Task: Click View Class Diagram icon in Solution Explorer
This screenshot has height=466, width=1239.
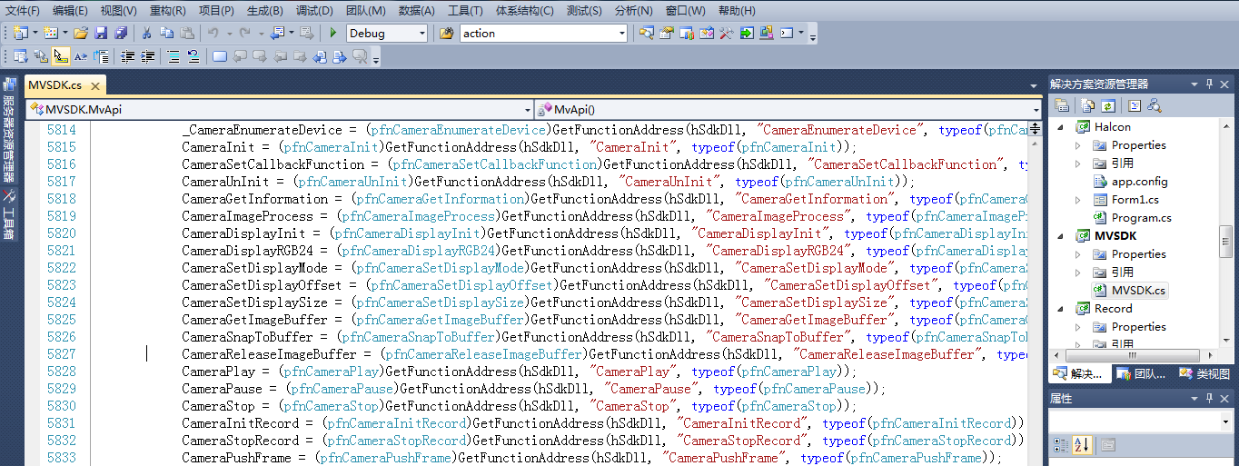Action: (x=1155, y=105)
